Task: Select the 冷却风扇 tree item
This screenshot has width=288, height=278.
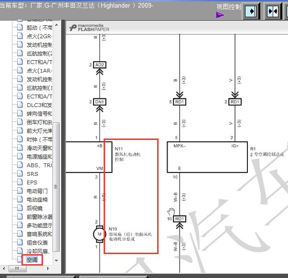Action: pyautogui.click(x=38, y=251)
